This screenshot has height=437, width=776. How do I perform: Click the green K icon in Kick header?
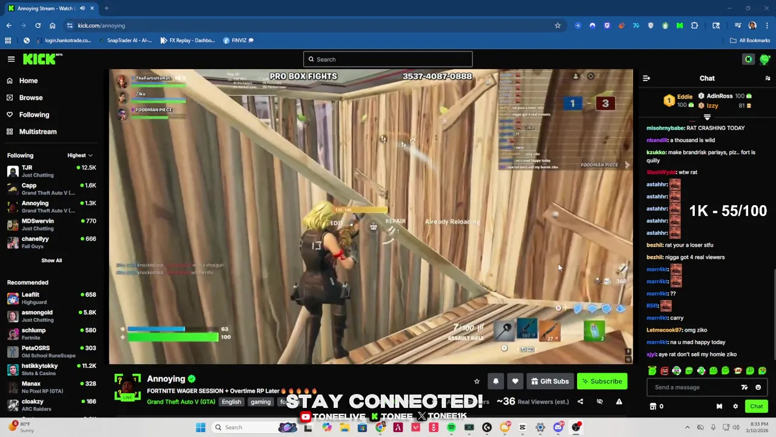[x=749, y=59]
